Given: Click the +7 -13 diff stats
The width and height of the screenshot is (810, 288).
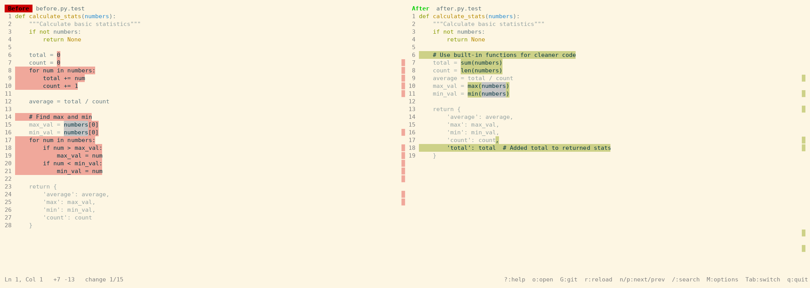Looking at the screenshot, I should (x=64, y=279).
